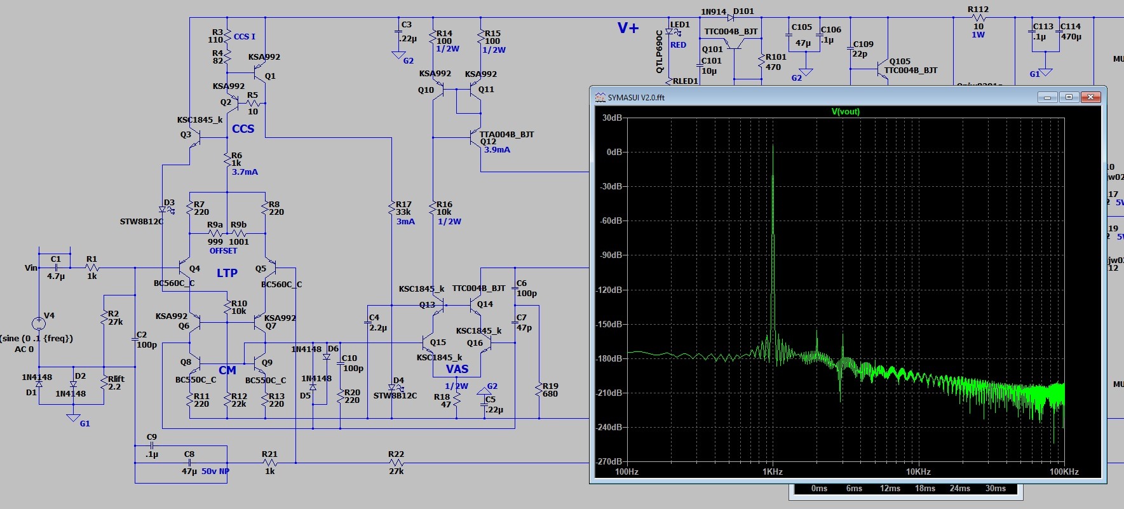Click the 6ms time axis label below FFT window
The height and width of the screenshot is (509, 1124).
pos(854,488)
